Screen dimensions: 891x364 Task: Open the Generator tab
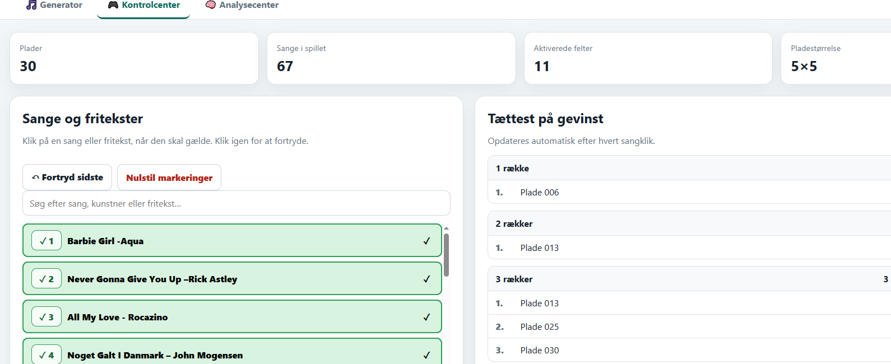pyautogui.click(x=54, y=6)
